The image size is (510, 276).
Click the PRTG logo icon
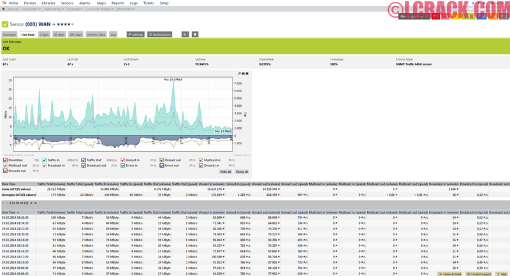point(4,3)
